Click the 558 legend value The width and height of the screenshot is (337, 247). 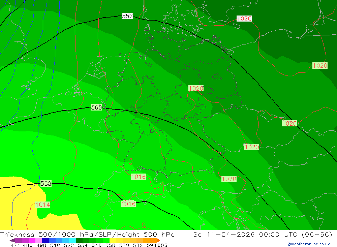[x=110, y=245]
